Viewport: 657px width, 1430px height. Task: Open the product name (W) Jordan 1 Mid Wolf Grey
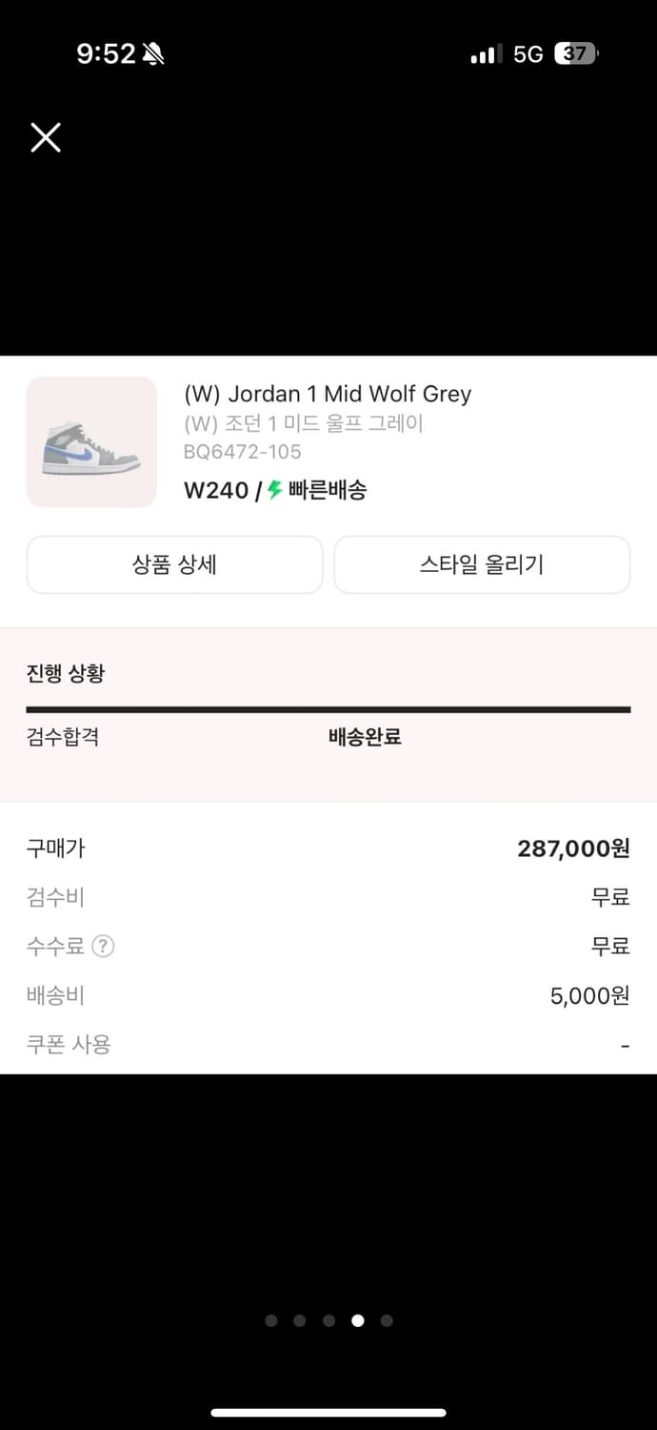(328, 393)
